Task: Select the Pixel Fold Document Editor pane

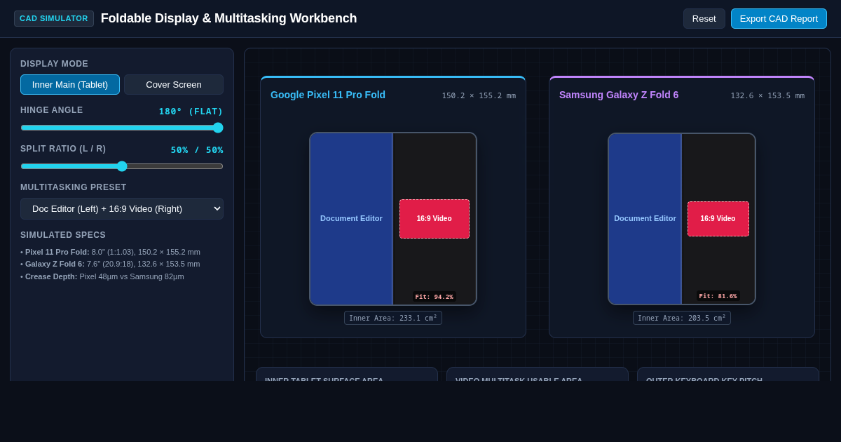Action: [x=351, y=219]
